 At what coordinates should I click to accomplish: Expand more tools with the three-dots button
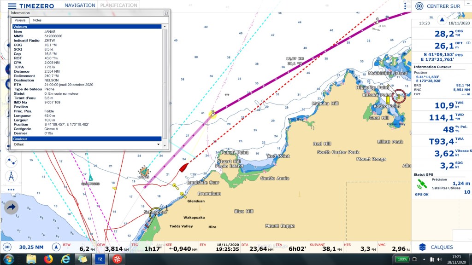pos(11,190)
